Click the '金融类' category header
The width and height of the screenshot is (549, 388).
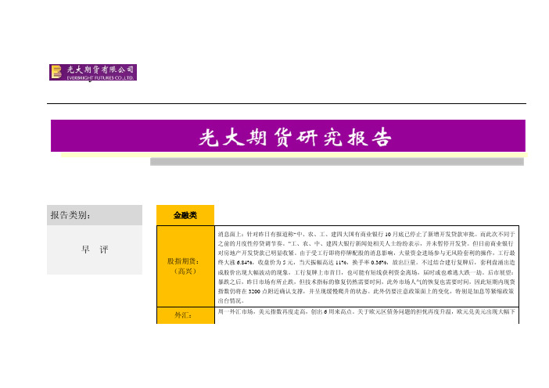click(185, 215)
